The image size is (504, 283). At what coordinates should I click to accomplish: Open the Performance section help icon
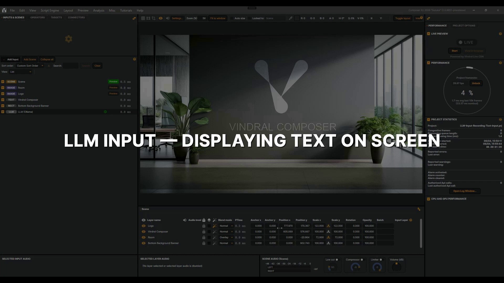(x=500, y=63)
